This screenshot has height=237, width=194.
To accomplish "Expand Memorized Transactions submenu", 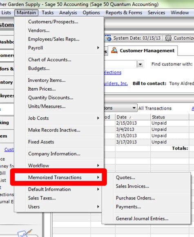I will [x=58, y=177].
